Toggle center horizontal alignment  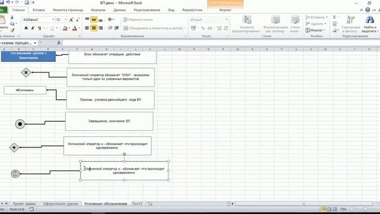pos(94,28)
